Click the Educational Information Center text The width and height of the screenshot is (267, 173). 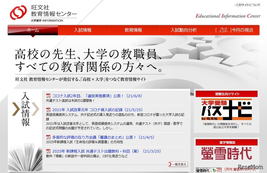point(228,16)
